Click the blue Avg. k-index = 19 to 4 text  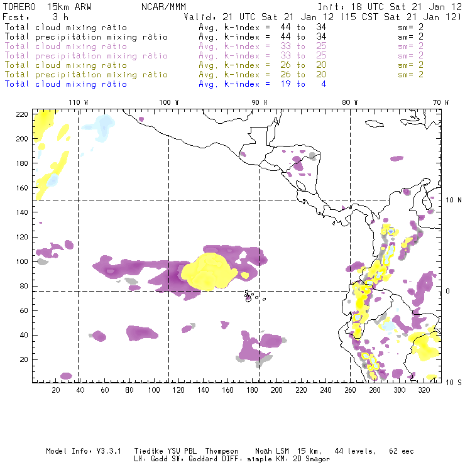click(x=263, y=84)
